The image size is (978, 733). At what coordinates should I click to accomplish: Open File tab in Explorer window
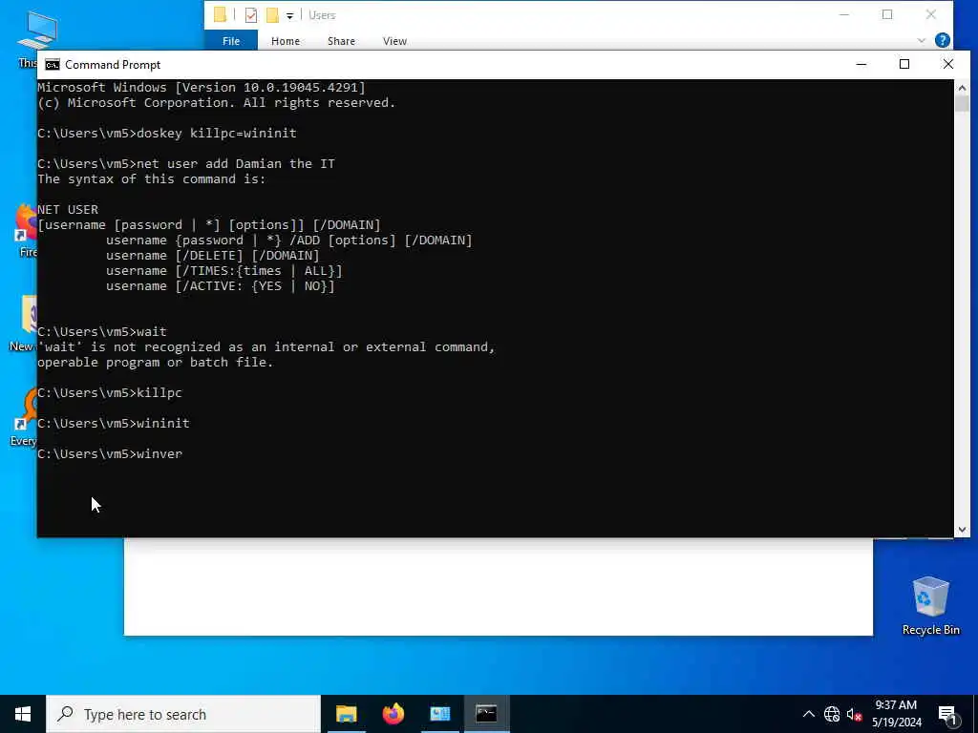click(x=231, y=40)
